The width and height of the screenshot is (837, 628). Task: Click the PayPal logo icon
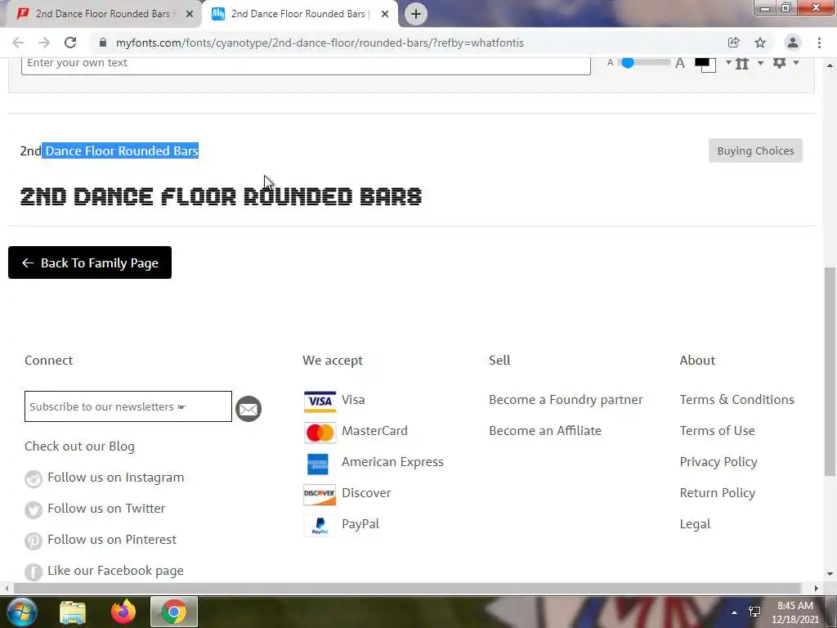pyautogui.click(x=320, y=526)
